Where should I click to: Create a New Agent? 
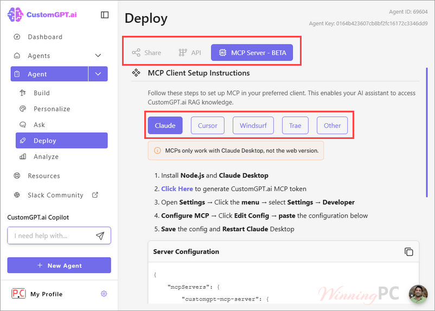(59, 265)
